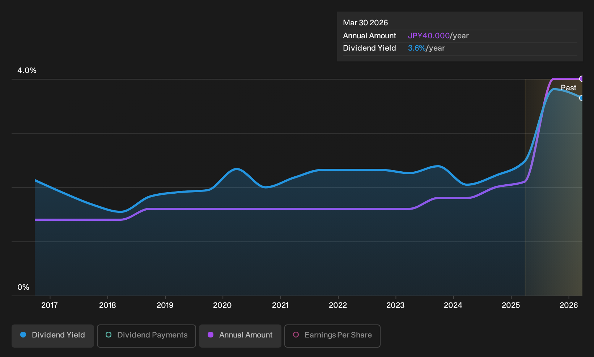
Task: Click the 4.0% y-axis label
Action: [27, 70]
